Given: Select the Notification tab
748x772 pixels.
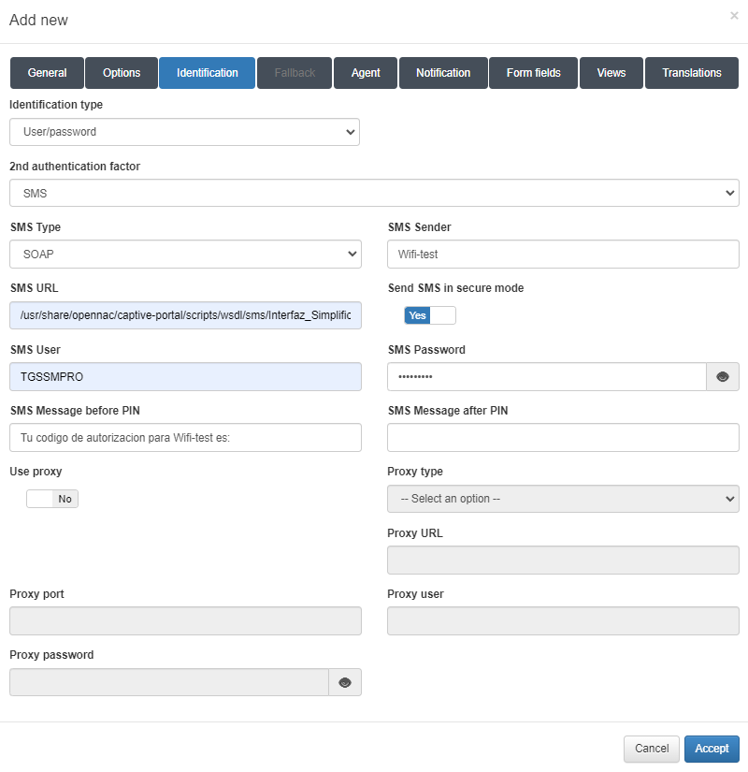Looking at the screenshot, I should (x=443, y=73).
